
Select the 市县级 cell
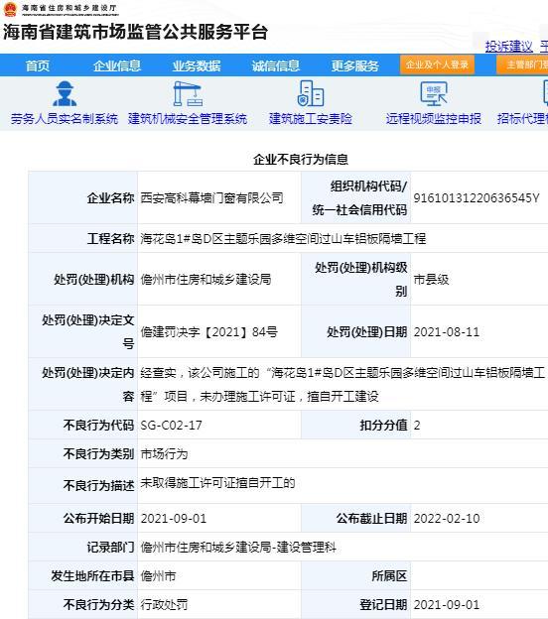click(431, 280)
